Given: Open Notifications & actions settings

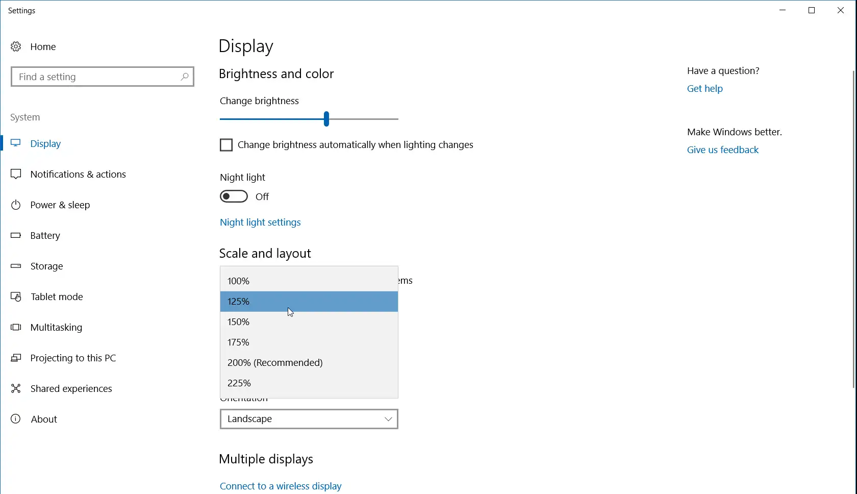Looking at the screenshot, I should (78, 174).
